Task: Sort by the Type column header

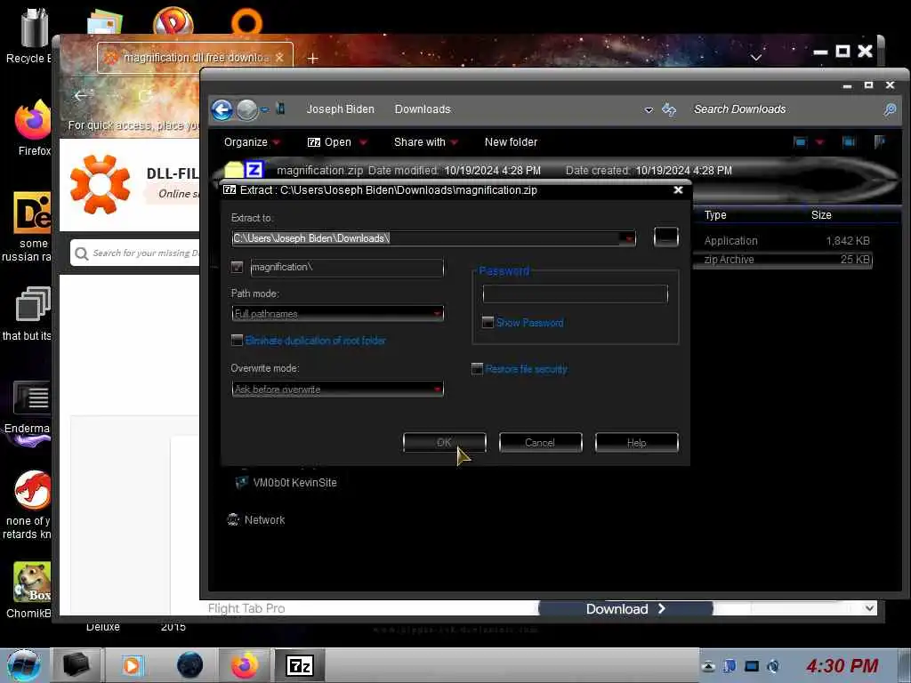Action: coord(715,215)
